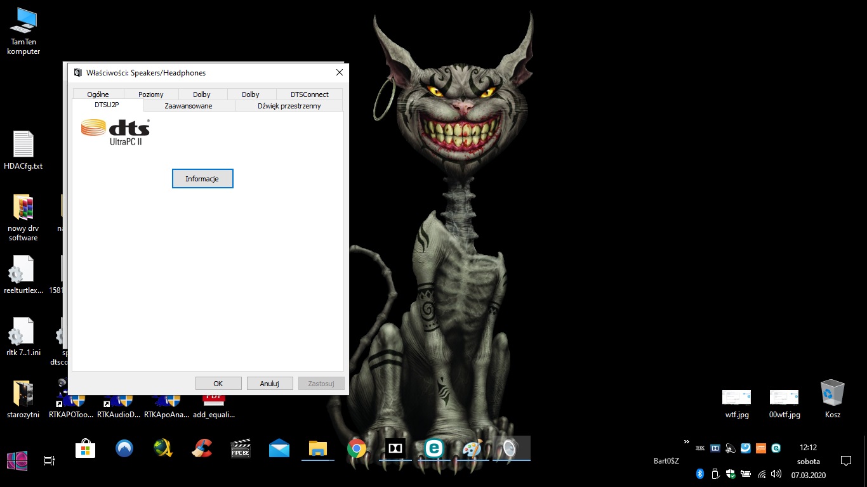Viewport: 867px width, 487px height.
Task: Click the THX tray icon
Action: pos(701,448)
